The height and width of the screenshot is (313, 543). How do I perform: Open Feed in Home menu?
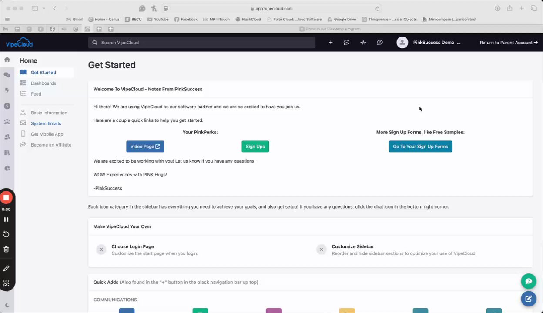36,94
